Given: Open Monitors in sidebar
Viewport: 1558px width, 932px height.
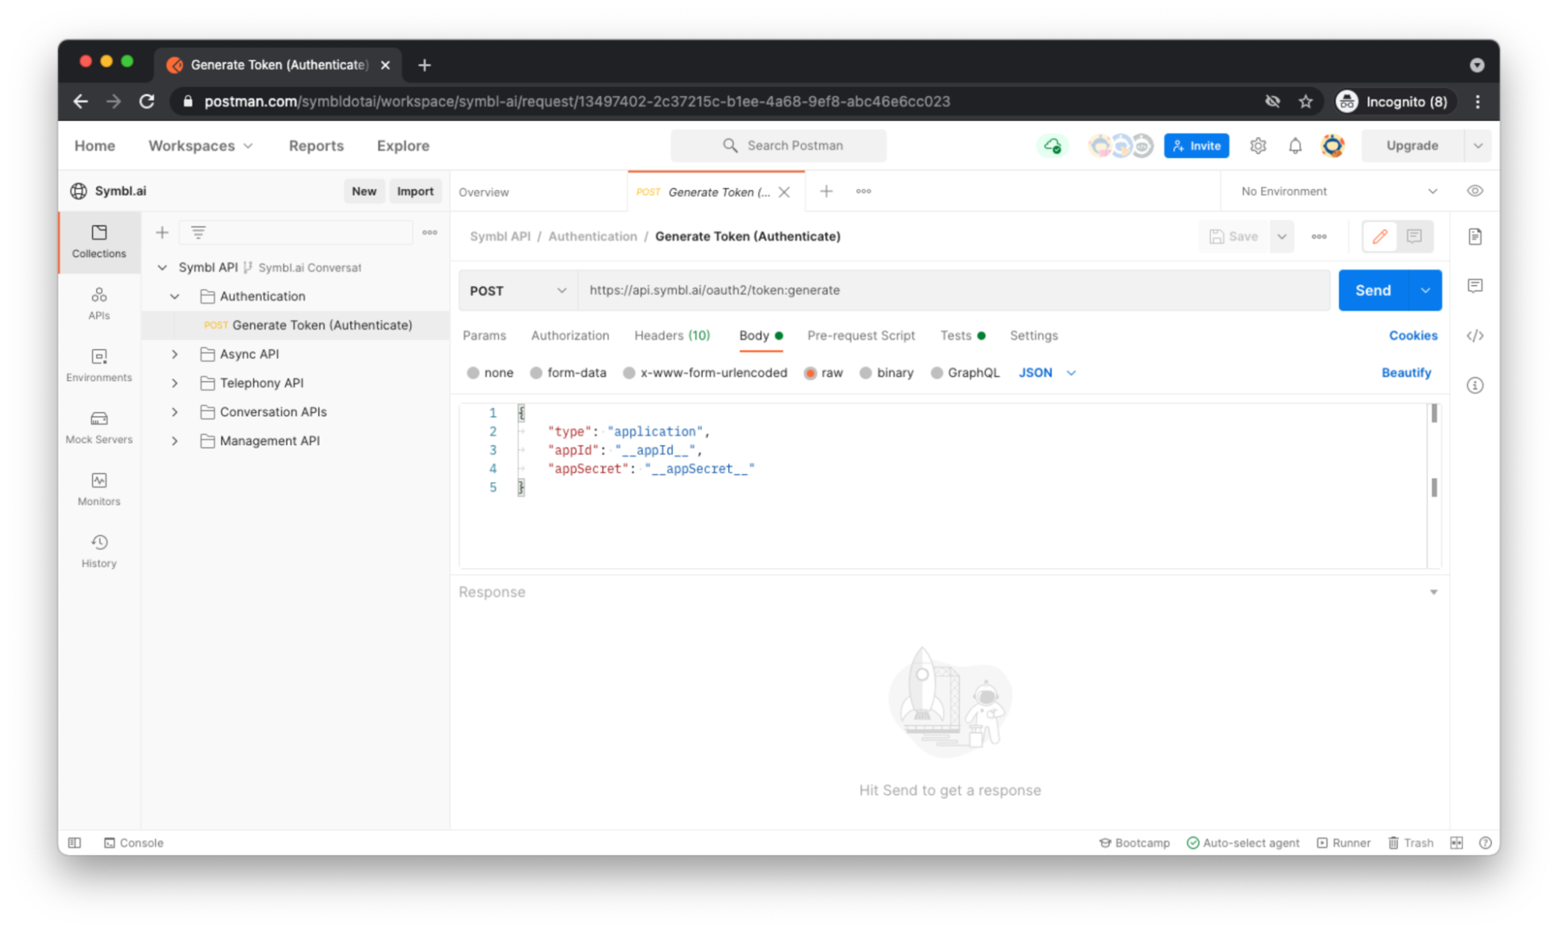Looking at the screenshot, I should (99, 489).
